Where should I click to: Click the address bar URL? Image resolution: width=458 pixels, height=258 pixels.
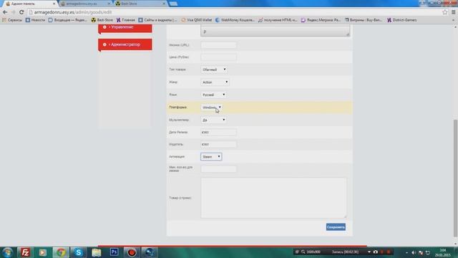[73, 12]
